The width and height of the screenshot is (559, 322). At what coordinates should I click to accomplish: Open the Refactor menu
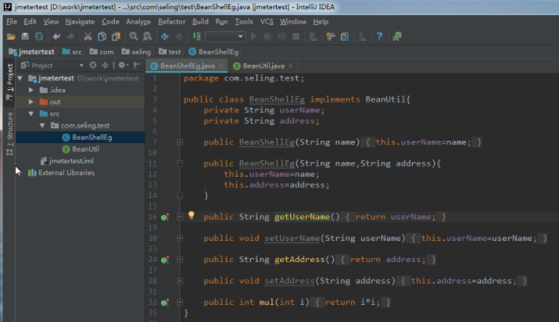171,22
